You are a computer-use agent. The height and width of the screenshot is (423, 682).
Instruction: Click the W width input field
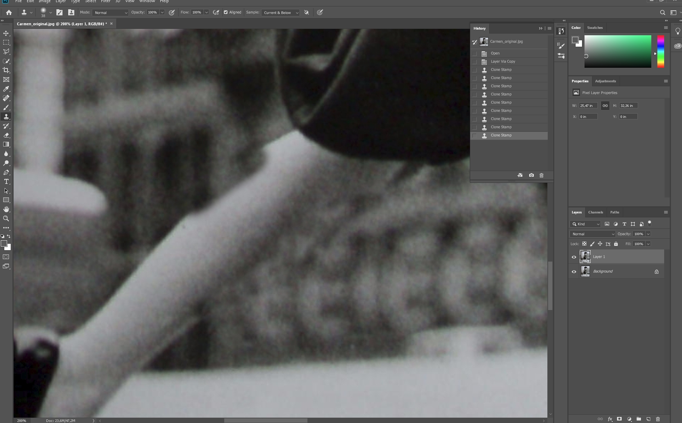coord(588,105)
